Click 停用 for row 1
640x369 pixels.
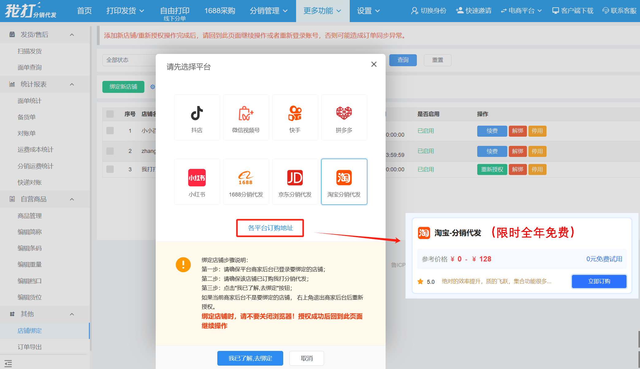pyautogui.click(x=537, y=131)
